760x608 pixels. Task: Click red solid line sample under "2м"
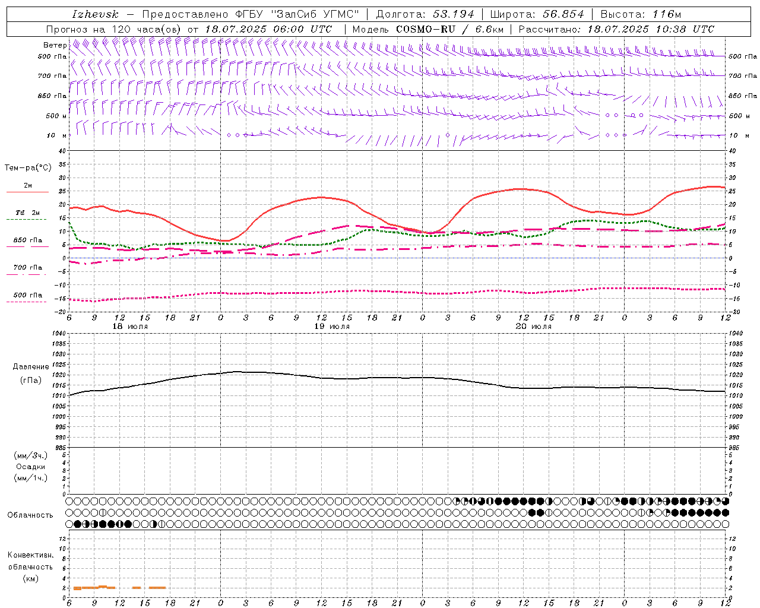click(27, 192)
